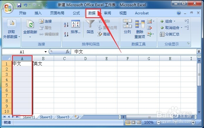Insert a new worksheet tab icon

coord(77,117)
